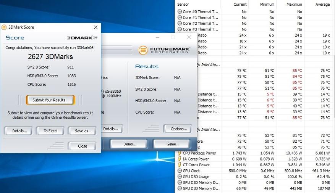This screenshot has width=335, height=193.
Task: Select the Core #2 Thermal sensor icon
Action: coord(180,24)
